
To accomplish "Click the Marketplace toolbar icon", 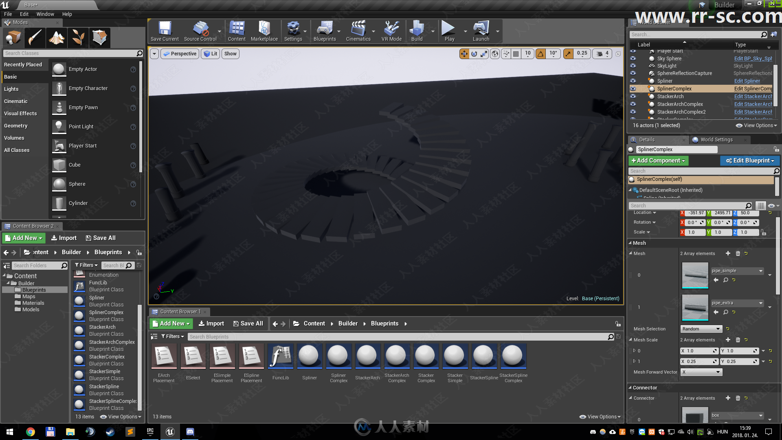I will (264, 31).
